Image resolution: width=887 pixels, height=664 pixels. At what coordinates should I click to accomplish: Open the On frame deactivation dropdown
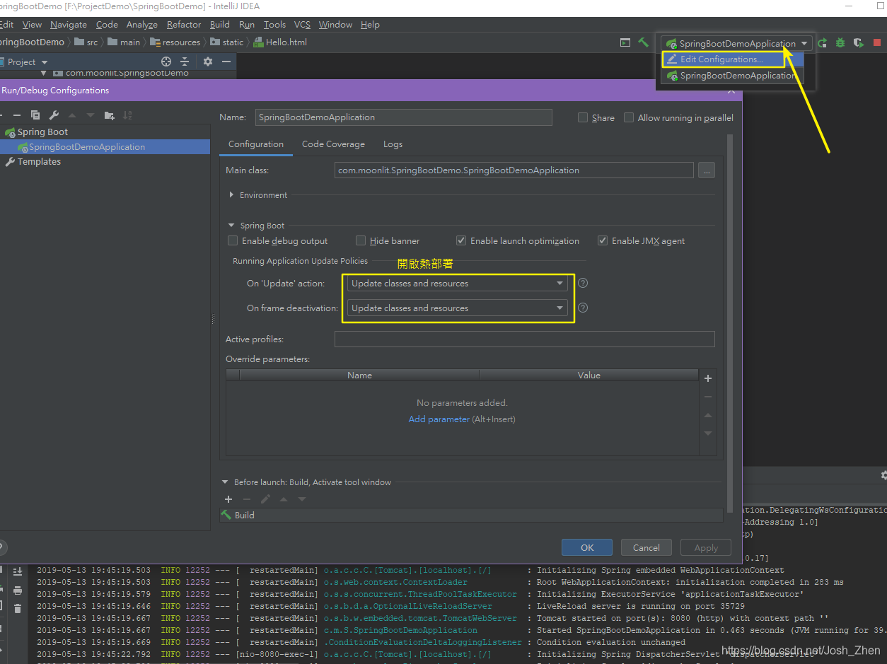[458, 308]
